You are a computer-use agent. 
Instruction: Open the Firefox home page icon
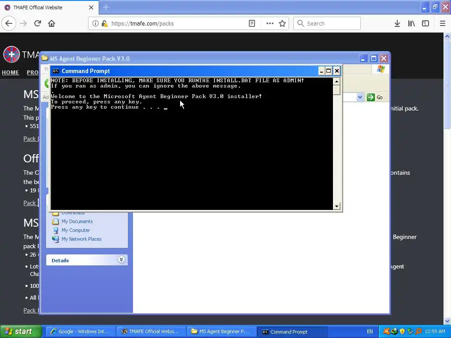pos(52,23)
